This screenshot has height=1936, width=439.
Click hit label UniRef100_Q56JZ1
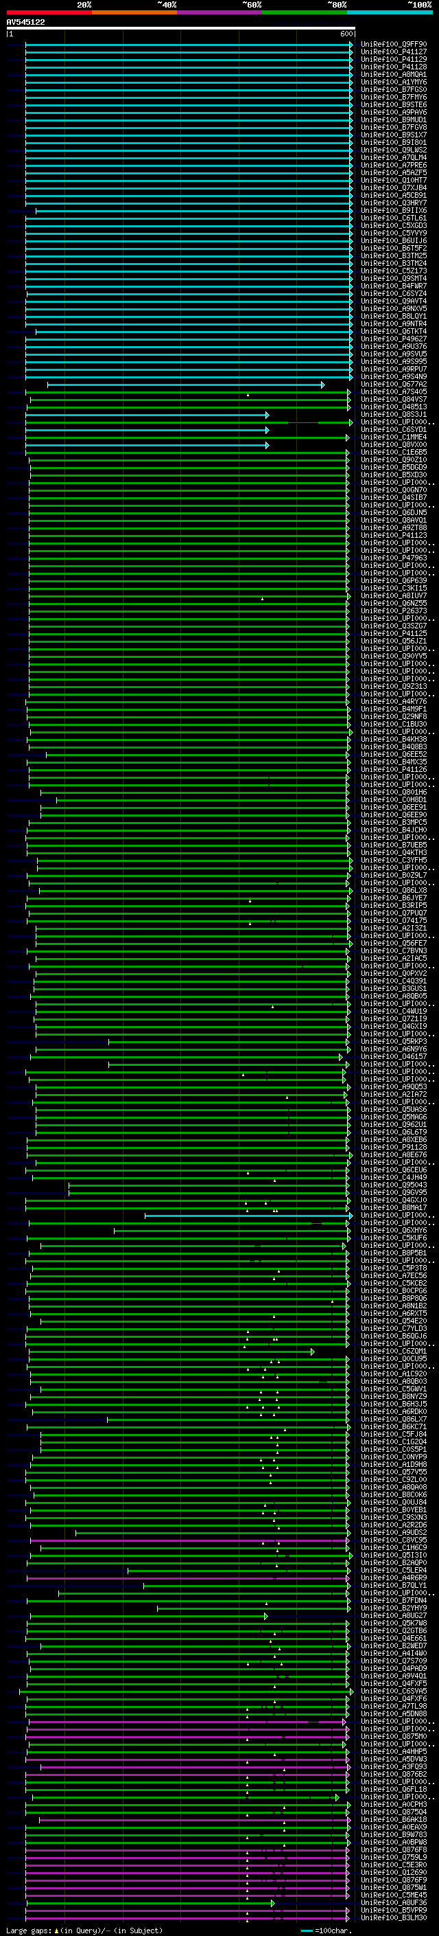point(393,641)
